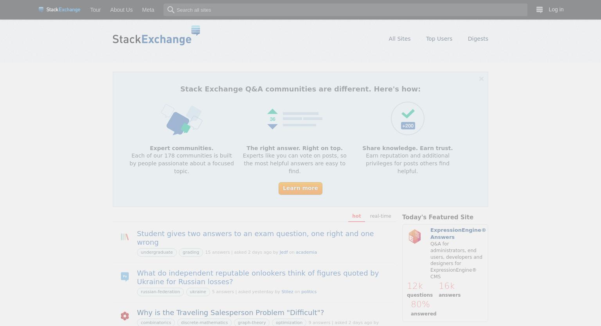Select the graph-theory tag

click(252, 323)
